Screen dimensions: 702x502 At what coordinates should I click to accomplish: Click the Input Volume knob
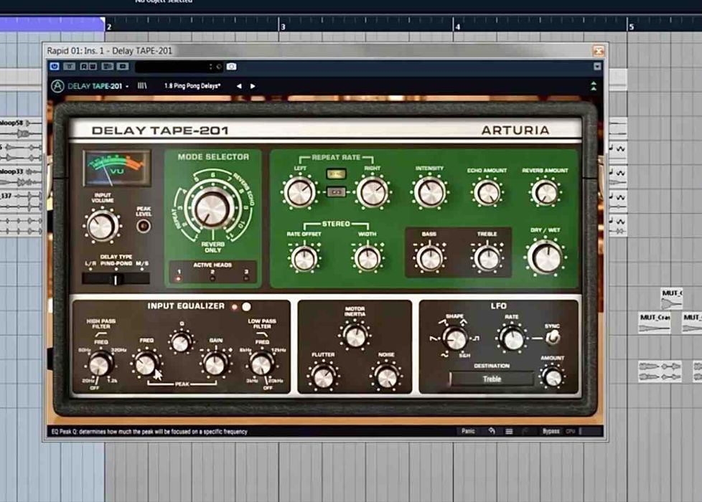102,226
